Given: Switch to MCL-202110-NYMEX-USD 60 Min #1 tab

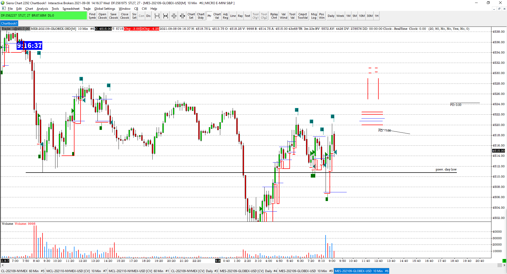Looking at the screenshot, I should point(139,271).
